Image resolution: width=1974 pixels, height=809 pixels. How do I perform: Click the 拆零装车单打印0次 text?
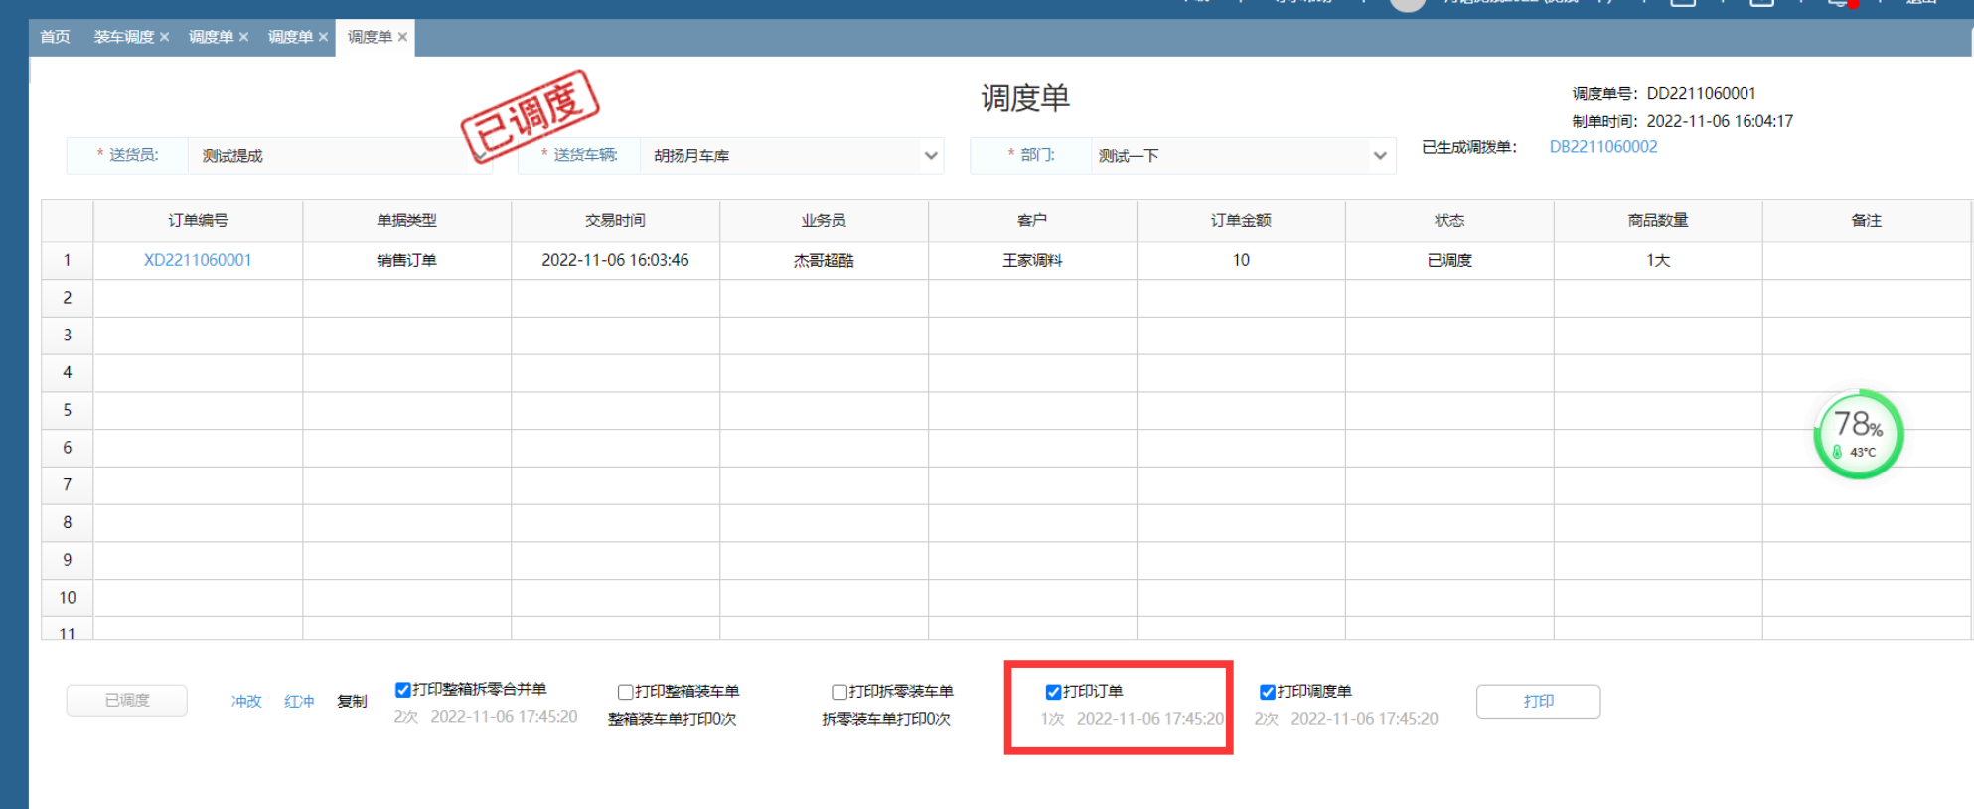(886, 719)
